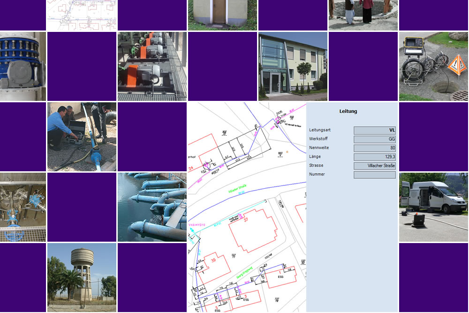The height and width of the screenshot is (313, 469).
Task: Click the sewer camera equipment photo
Action: [x=433, y=66]
